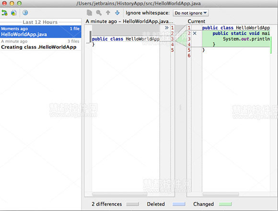Click the 'System.out.println' line in the Current pane
Image resolution: width=278 pixels, height=211 pixels.
[x=246, y=39]
